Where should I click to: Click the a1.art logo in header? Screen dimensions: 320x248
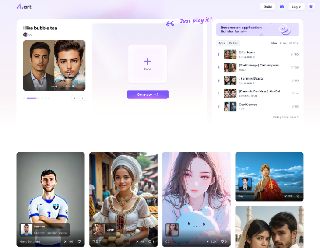(24, 7)
